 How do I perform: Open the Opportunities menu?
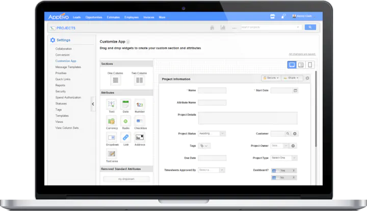(x=94, y=17)
